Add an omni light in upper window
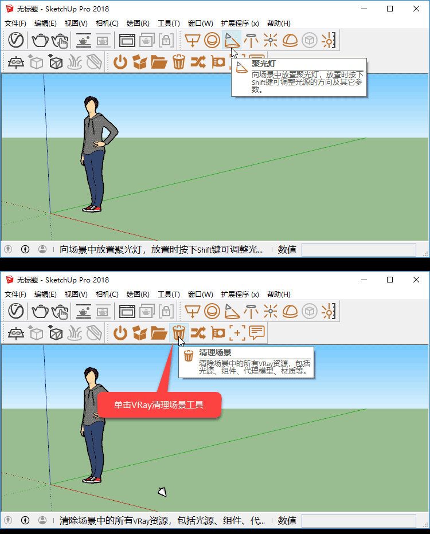The width and height of the screenshot is (430, 534). pyautogui.click(x=271, y=41)
